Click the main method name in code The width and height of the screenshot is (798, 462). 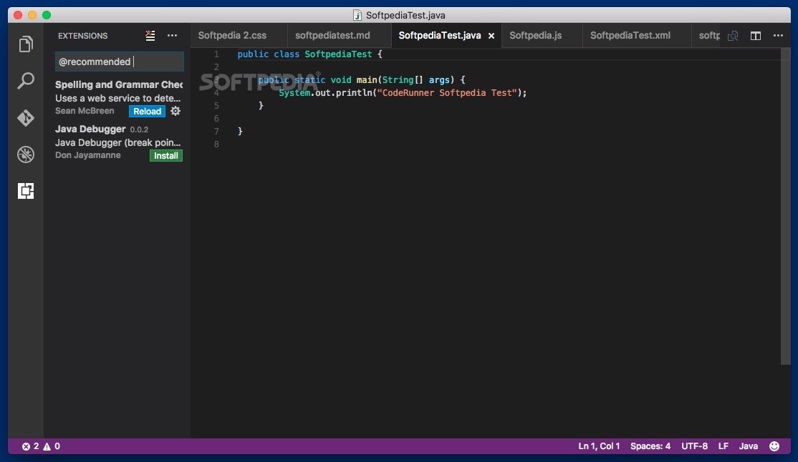pos(367,80)
